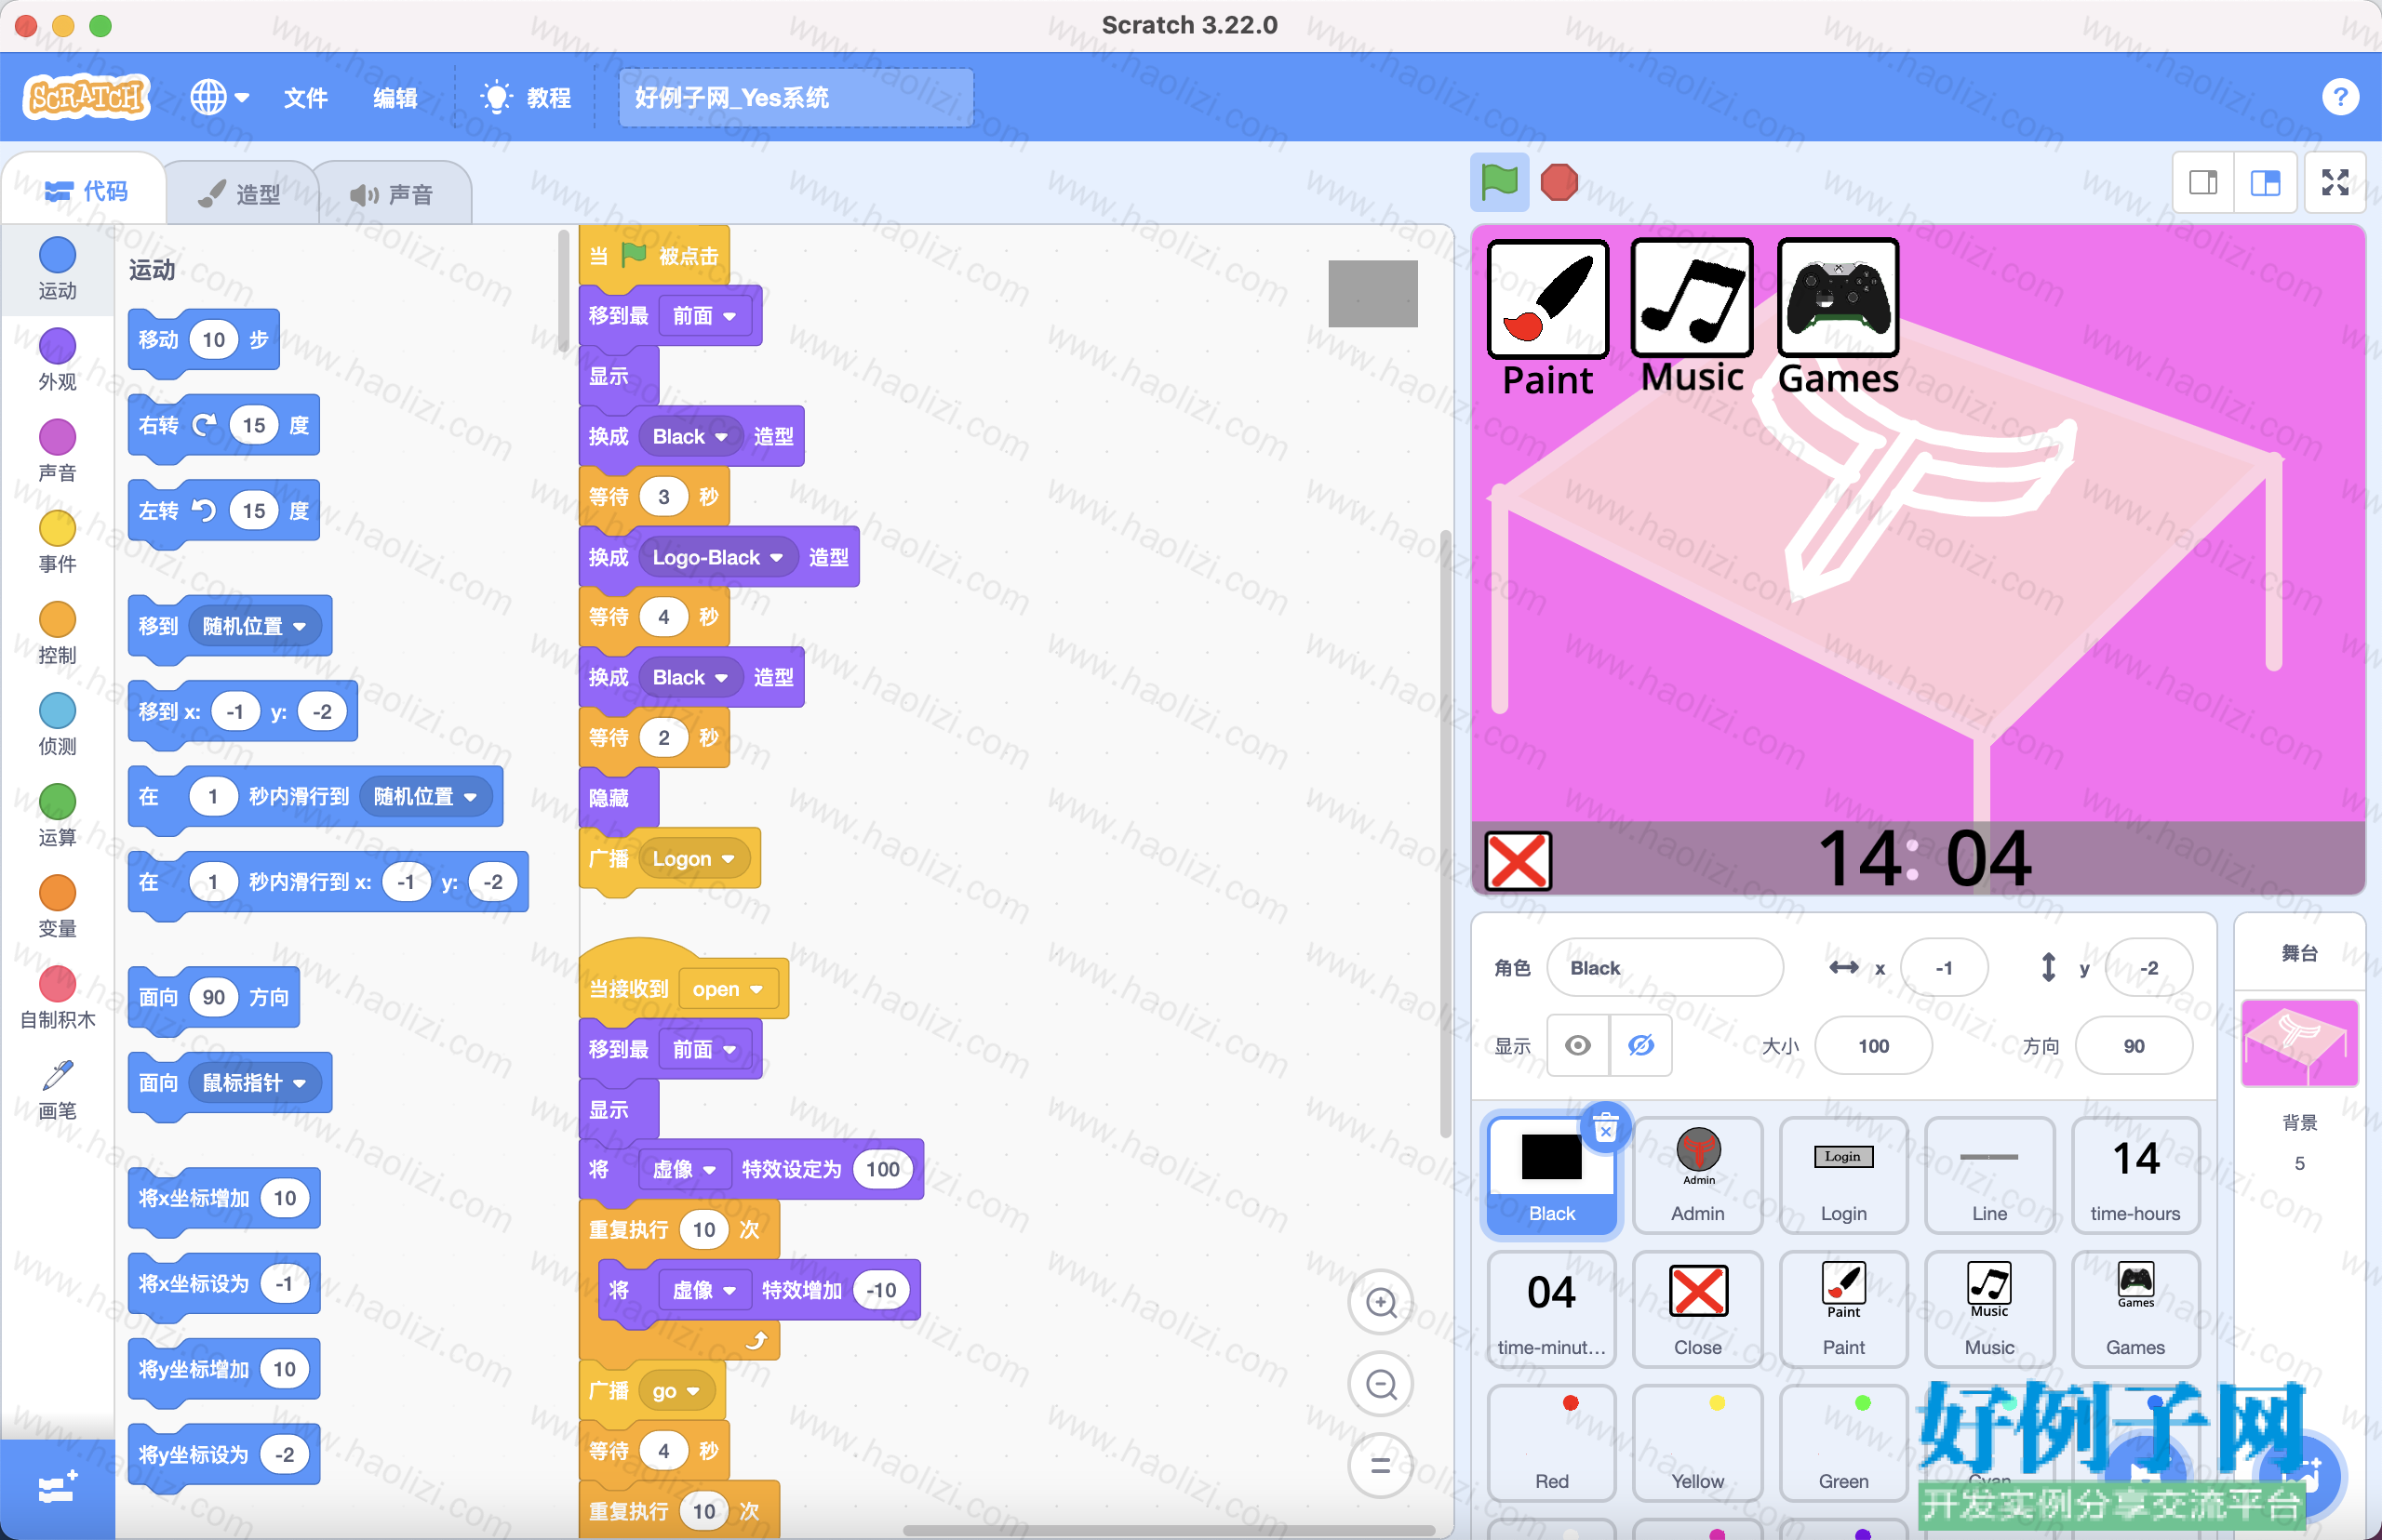Viewport: 2382px width, 1540px height.
Task: Select the 事件 events category
Action: click(57, 541)
